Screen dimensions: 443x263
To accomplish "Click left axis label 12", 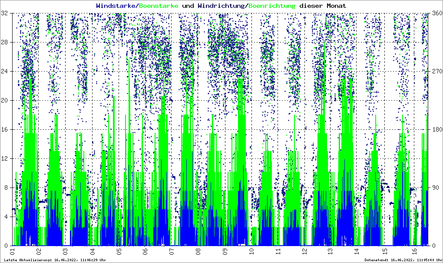I will 4,158.
